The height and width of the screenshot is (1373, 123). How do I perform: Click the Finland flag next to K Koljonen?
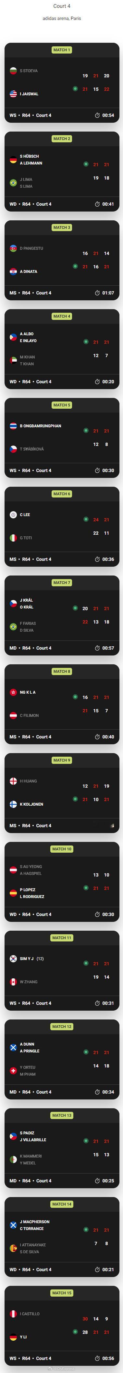(x=13, y=804)
